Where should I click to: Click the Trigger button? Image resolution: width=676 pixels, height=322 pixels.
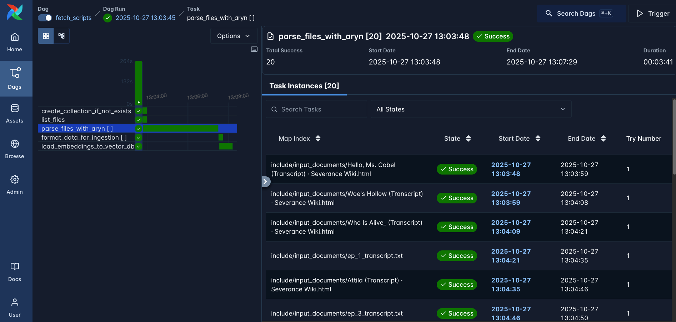coord(653,14)
